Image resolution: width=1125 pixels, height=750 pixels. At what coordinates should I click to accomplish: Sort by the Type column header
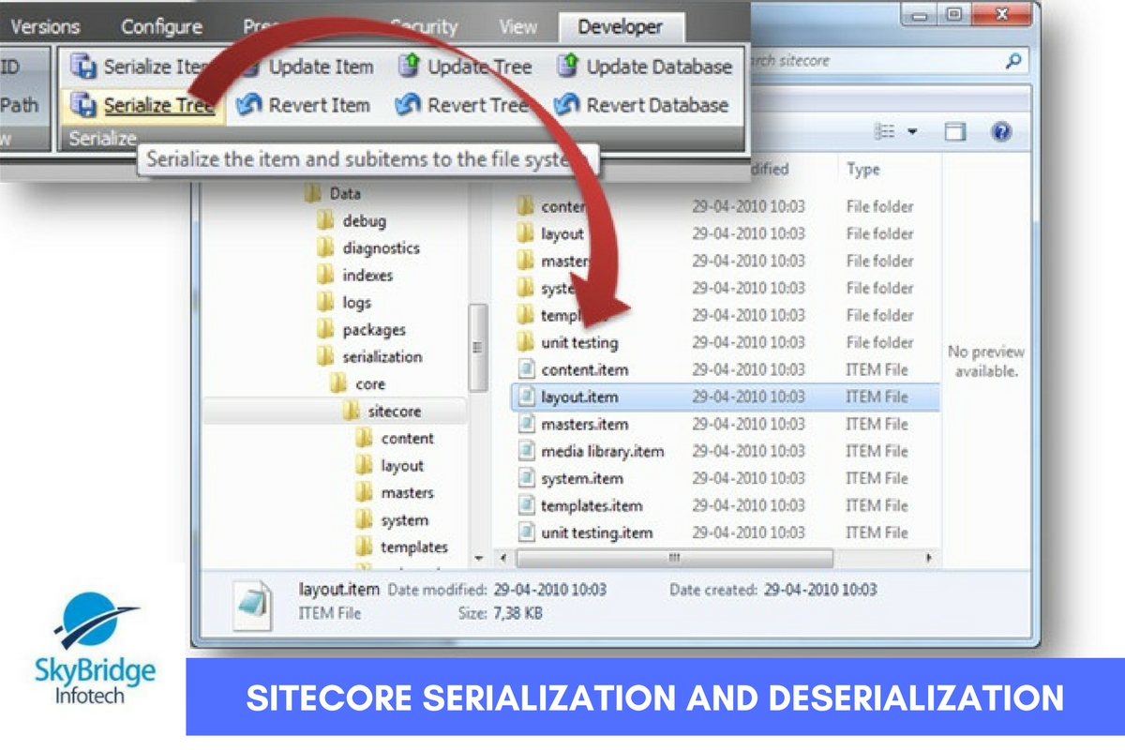pyautogui.click(x=862, y=170)
